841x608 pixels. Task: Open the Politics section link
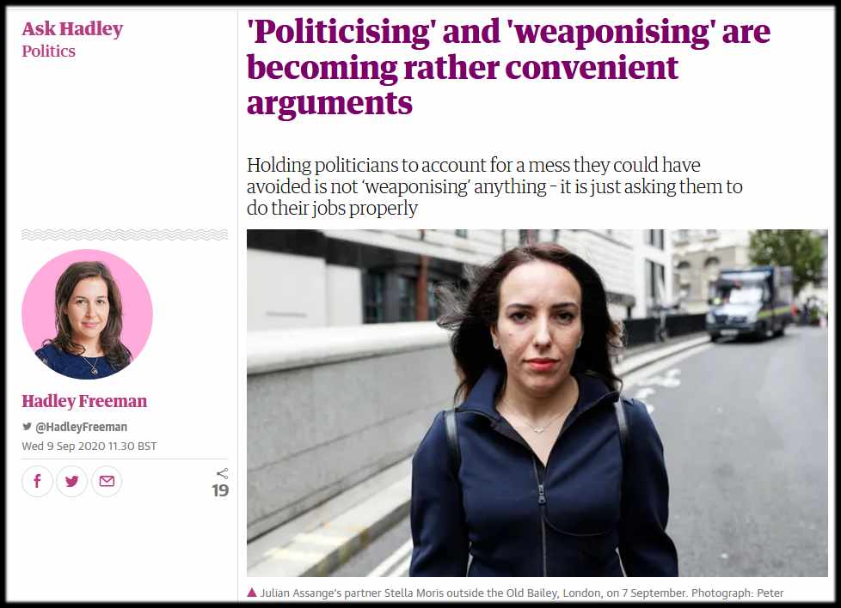point(48,51)
